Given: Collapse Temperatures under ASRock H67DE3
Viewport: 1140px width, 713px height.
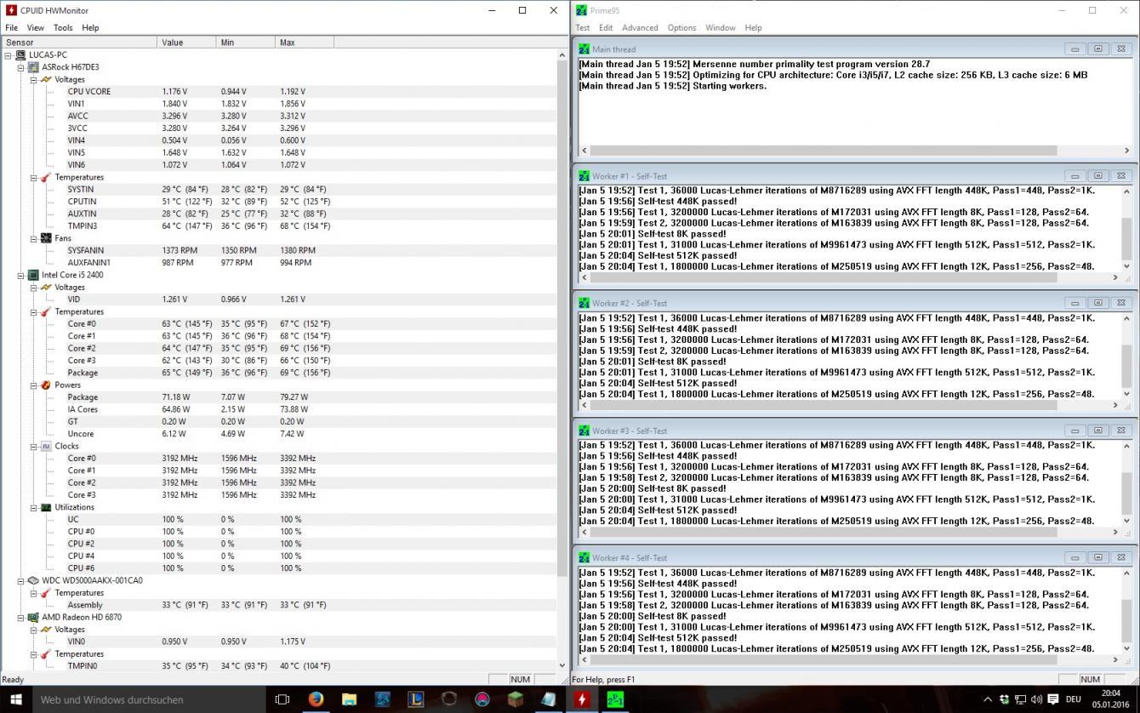Looking at the screenshot, I should 34,177.
